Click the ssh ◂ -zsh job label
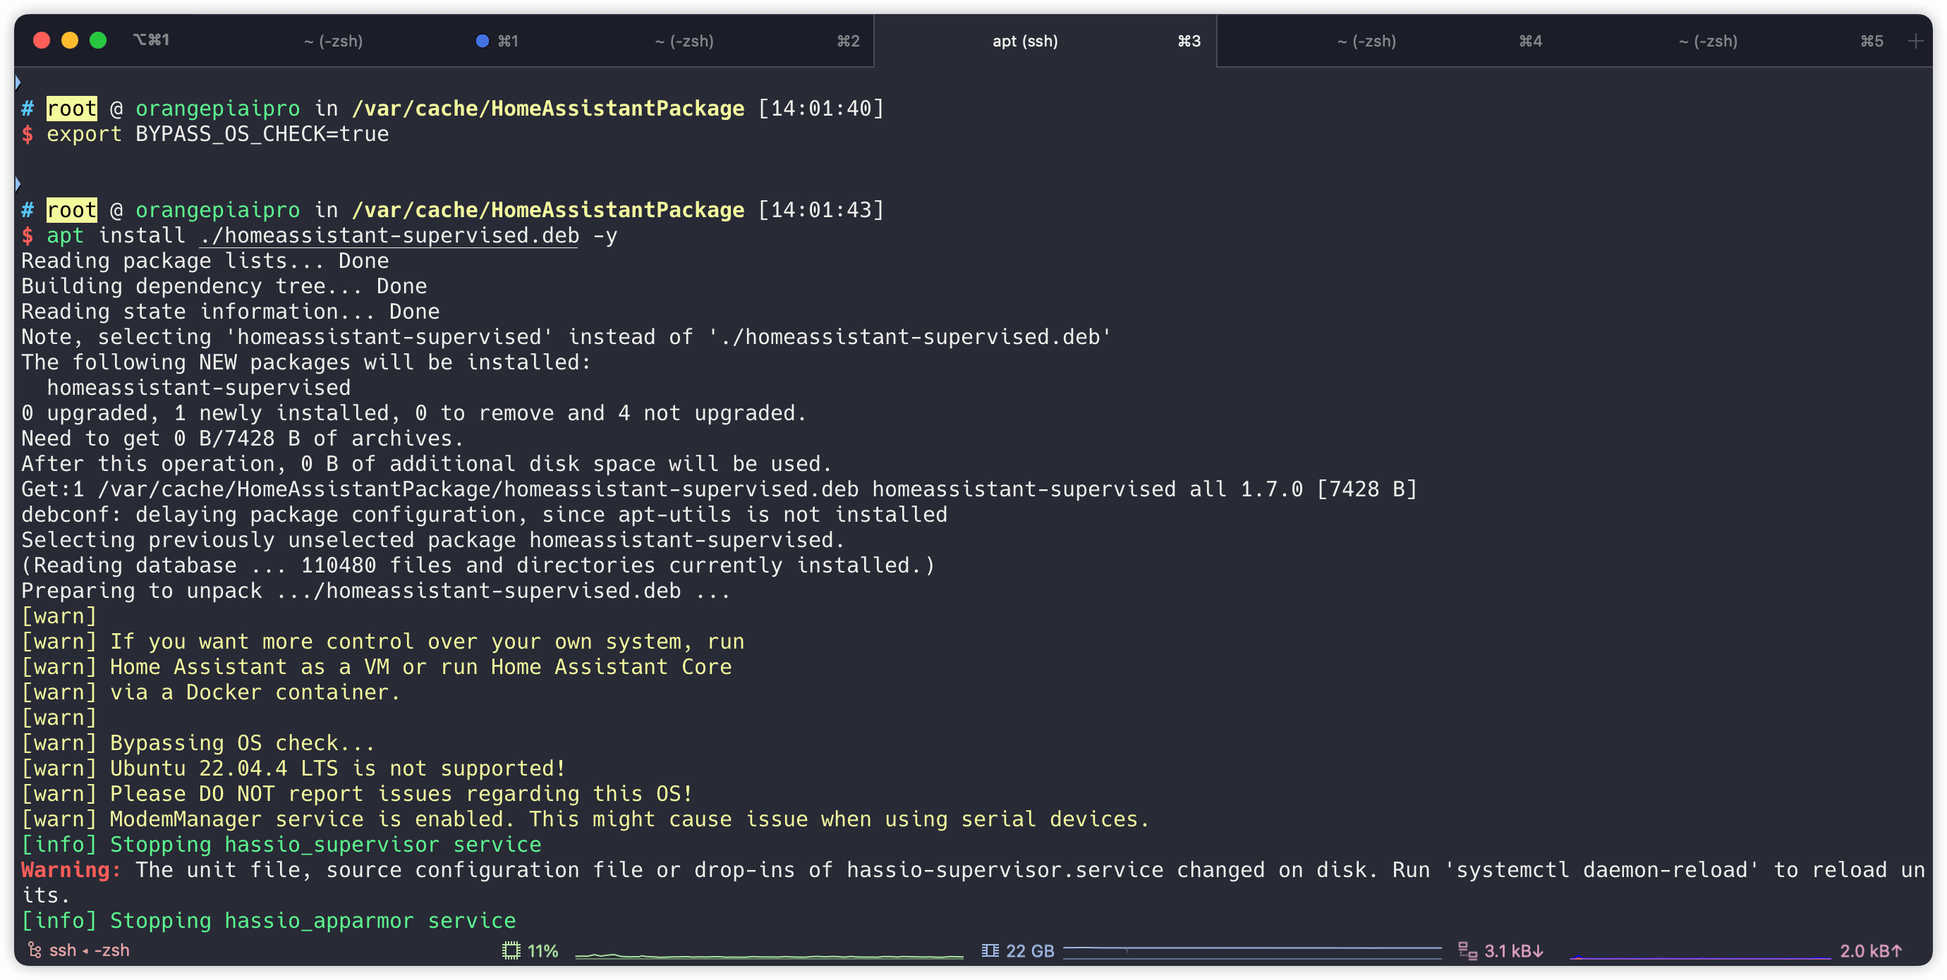 (89, 950)
